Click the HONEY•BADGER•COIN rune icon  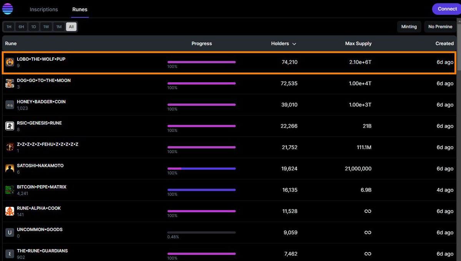tap(10, 105)
